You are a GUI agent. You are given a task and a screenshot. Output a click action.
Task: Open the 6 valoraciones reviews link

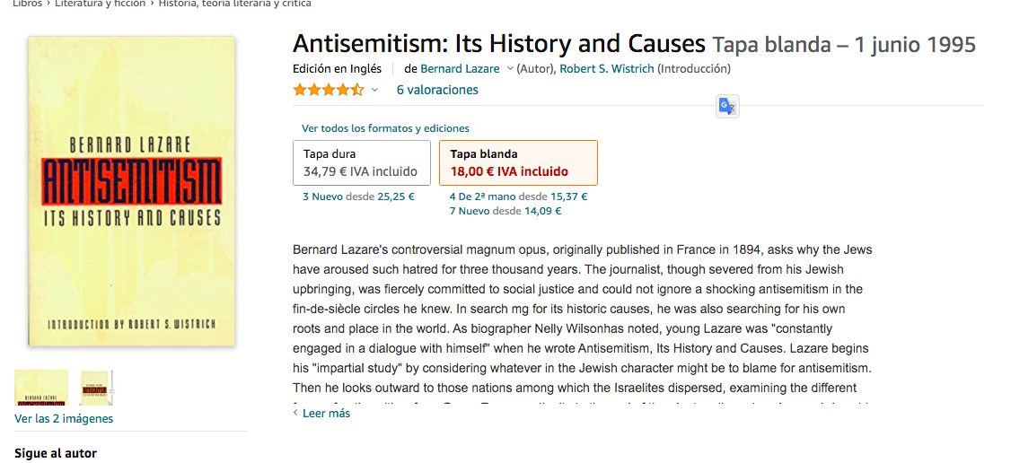tap(437, 90)
